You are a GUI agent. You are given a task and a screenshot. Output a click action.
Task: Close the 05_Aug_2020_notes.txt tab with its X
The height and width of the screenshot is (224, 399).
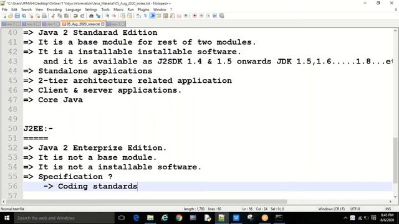pos(102,24)
